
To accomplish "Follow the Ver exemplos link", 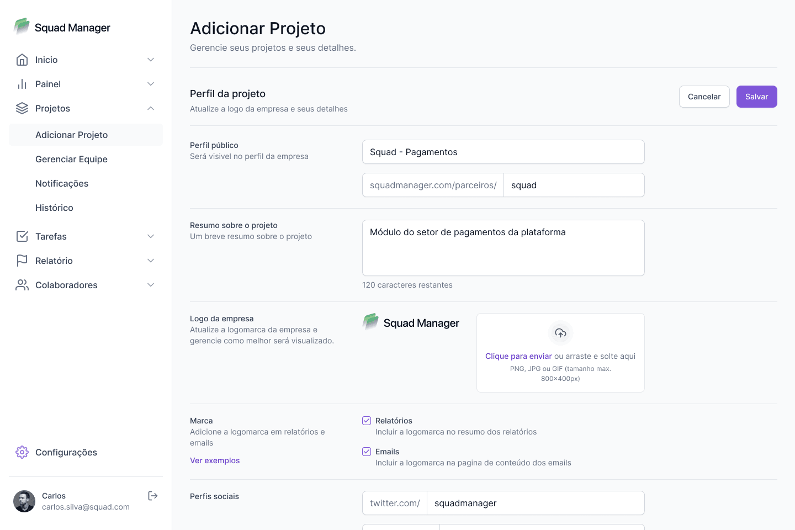I will [x=215, y=460].
